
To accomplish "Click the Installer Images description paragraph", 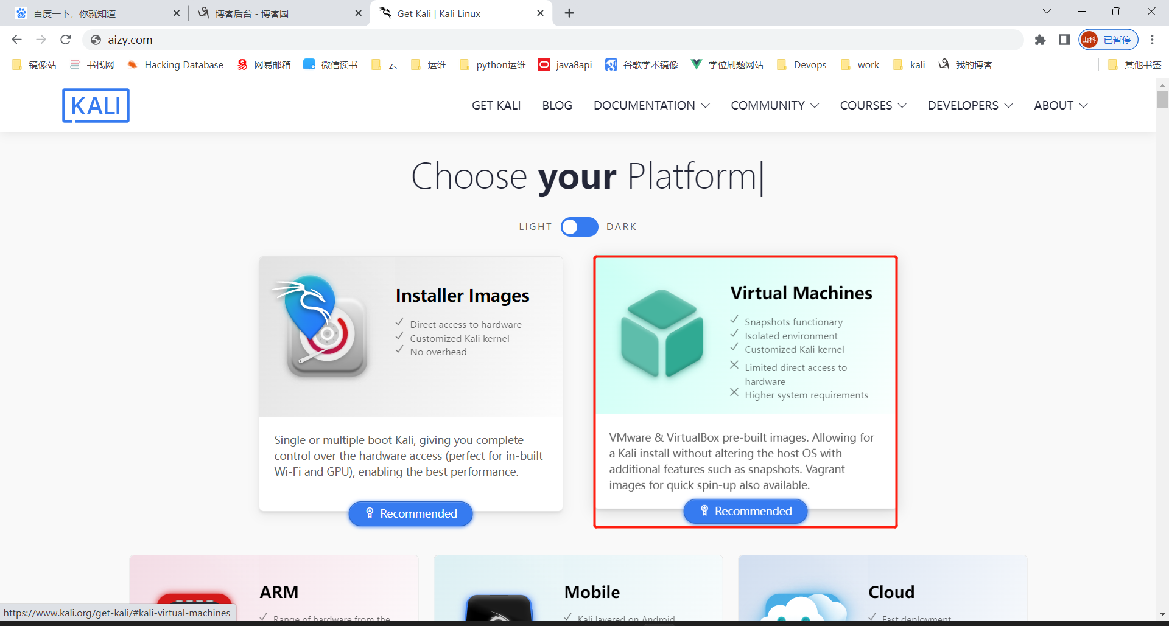I will pos(409,456).
